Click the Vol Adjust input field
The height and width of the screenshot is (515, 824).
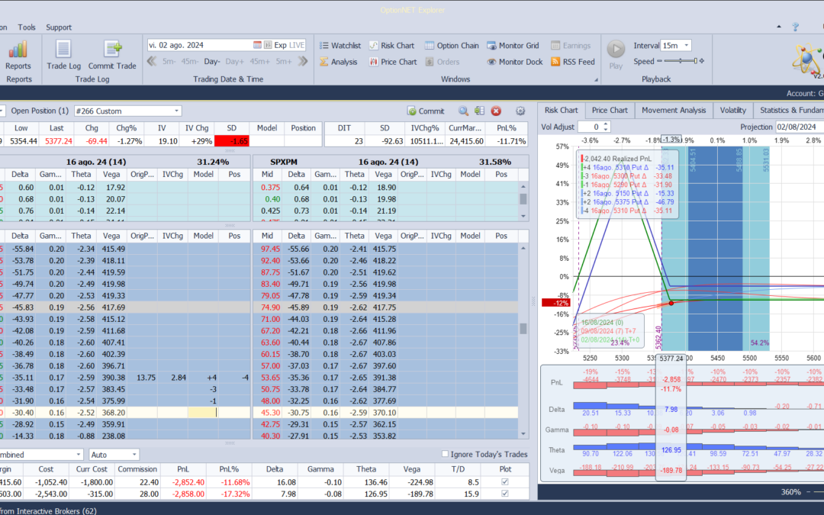590,127
